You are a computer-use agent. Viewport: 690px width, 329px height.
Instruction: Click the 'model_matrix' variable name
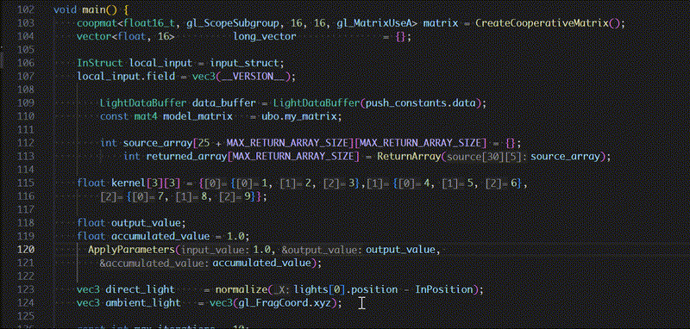(x=198, y=116)
